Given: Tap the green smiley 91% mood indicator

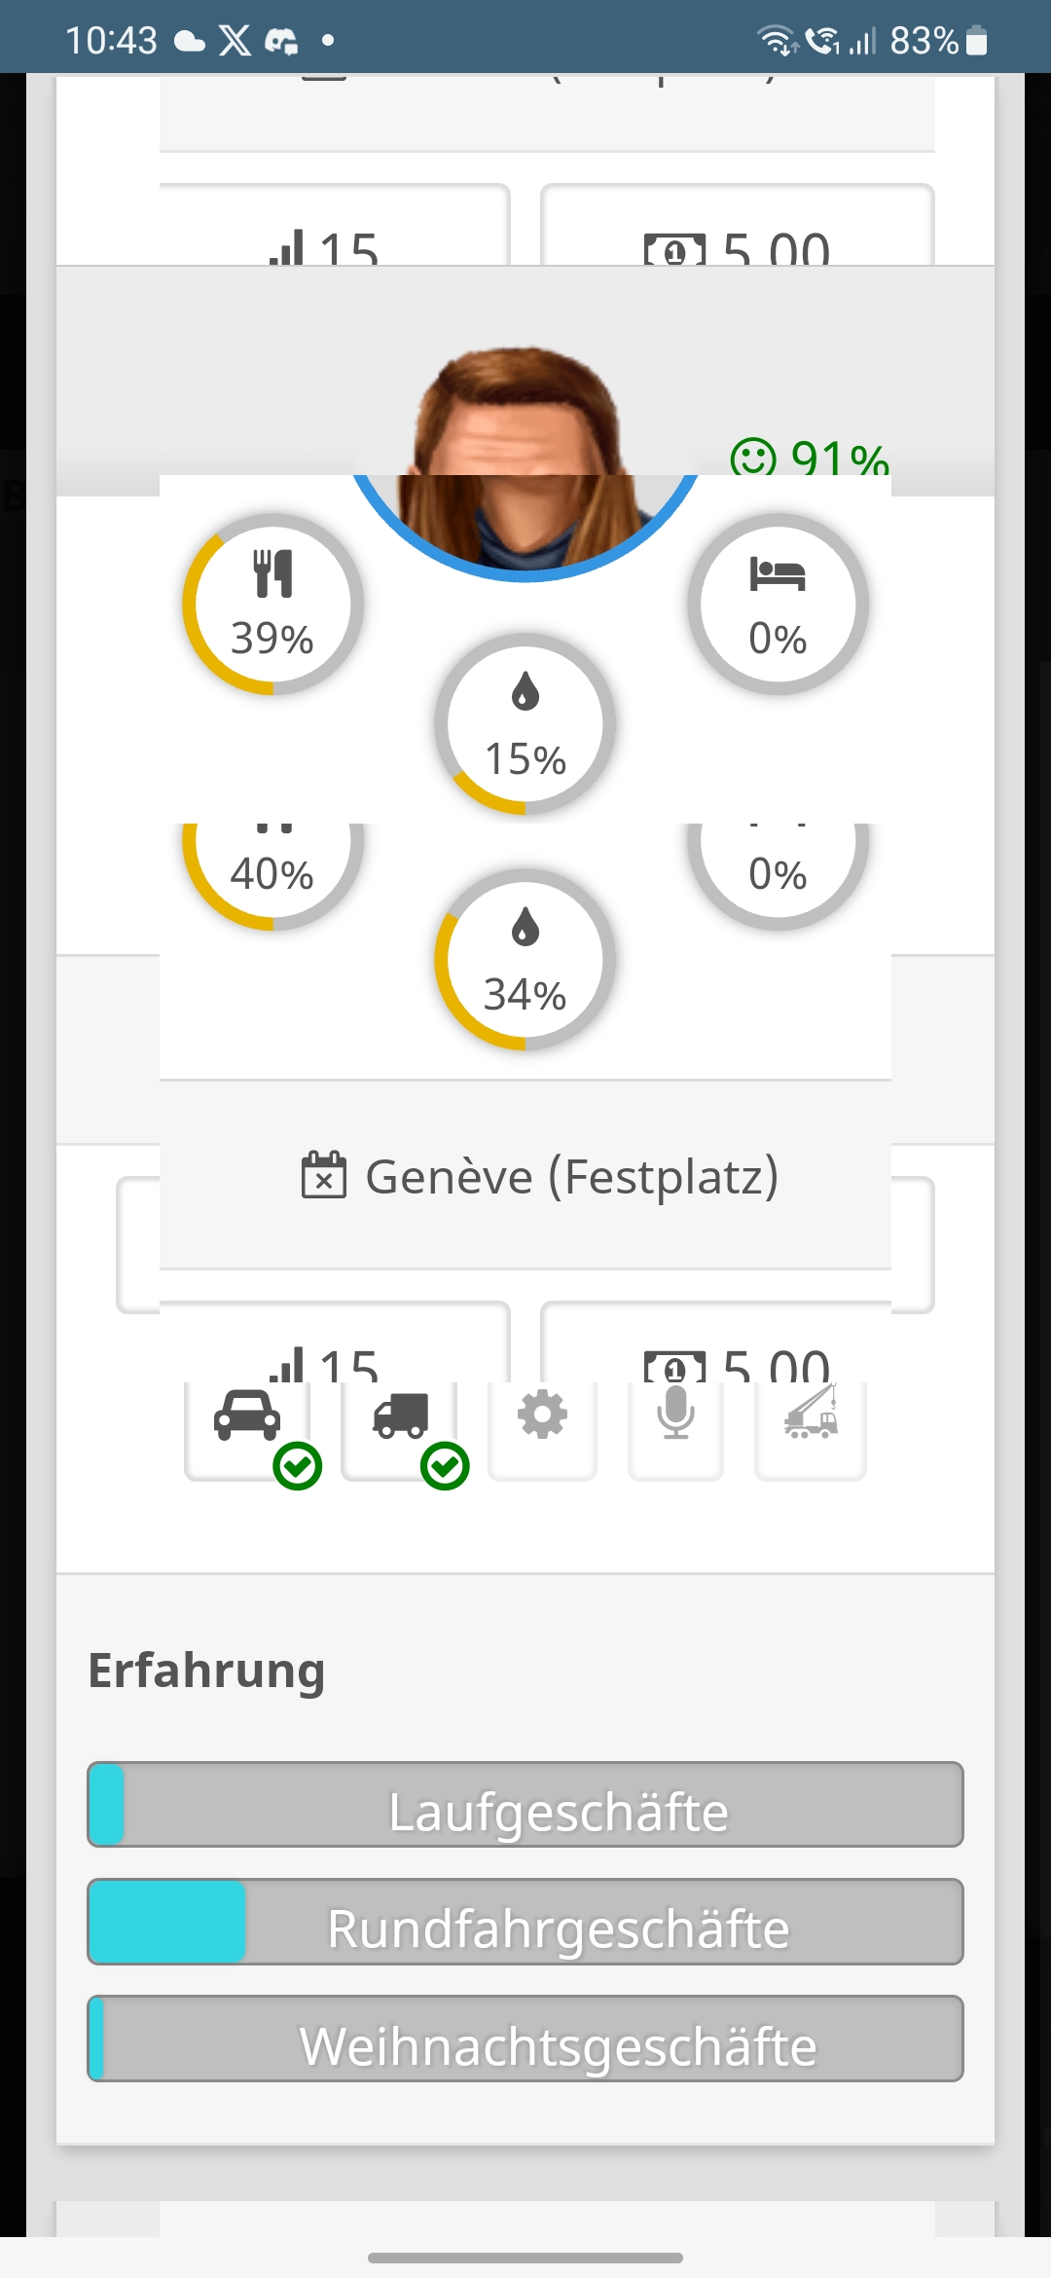Looking at the screenshot, I should tap(810, 458).
